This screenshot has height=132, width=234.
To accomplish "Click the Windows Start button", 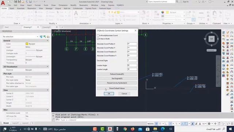I will click(230, 129).
